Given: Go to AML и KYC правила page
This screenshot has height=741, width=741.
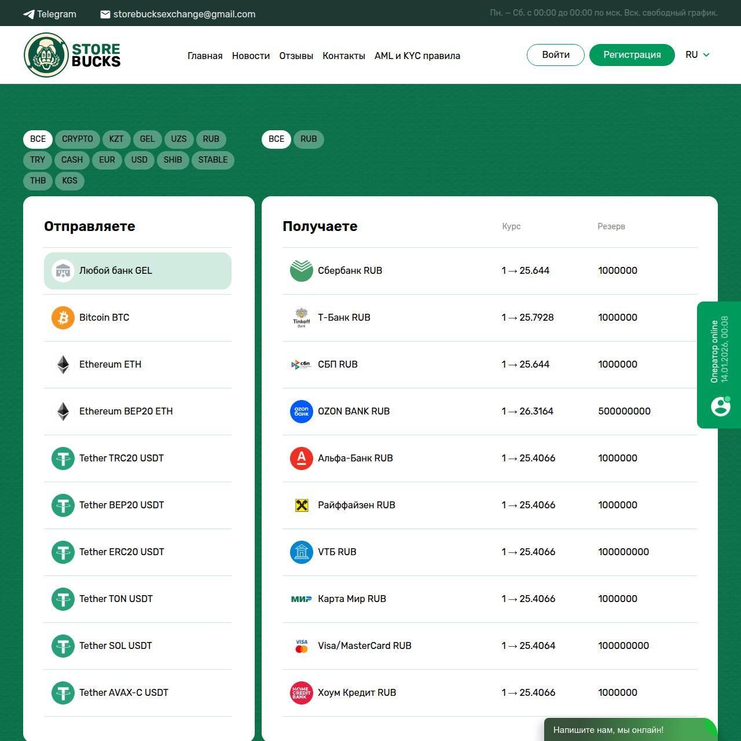Looking at the screenshot, I should coord(417,56).
